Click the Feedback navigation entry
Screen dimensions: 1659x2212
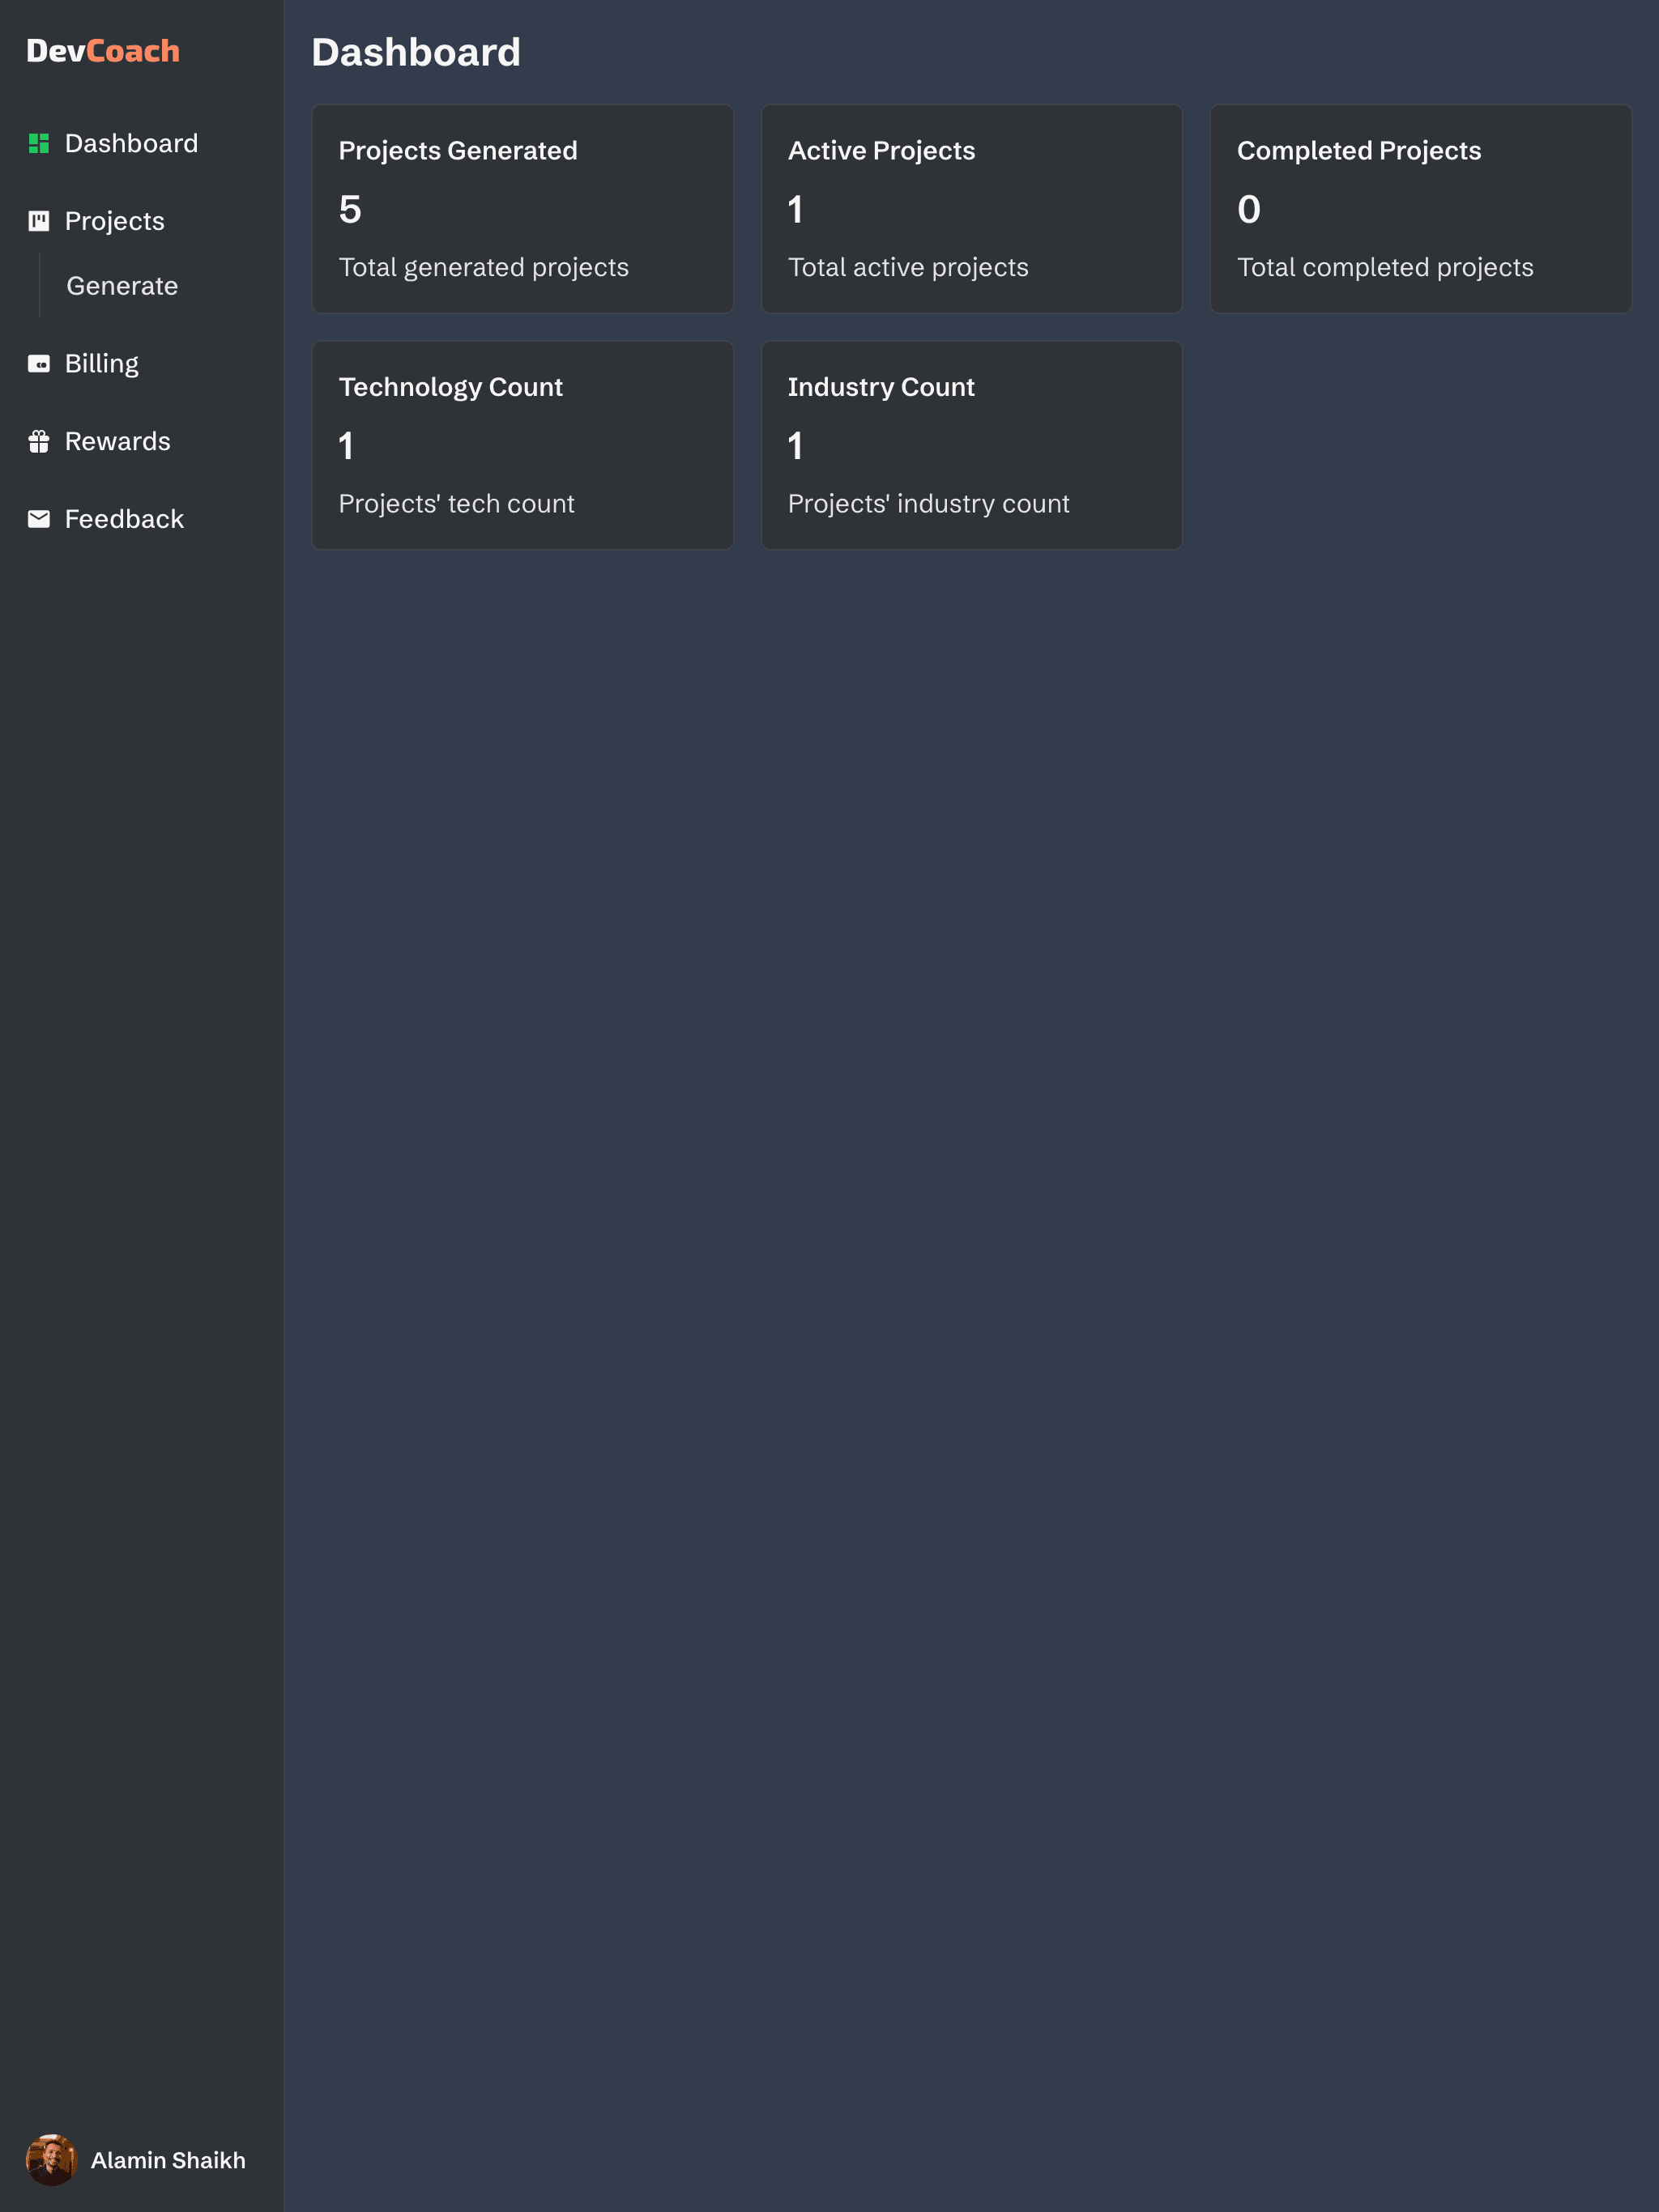pos(124,518)
